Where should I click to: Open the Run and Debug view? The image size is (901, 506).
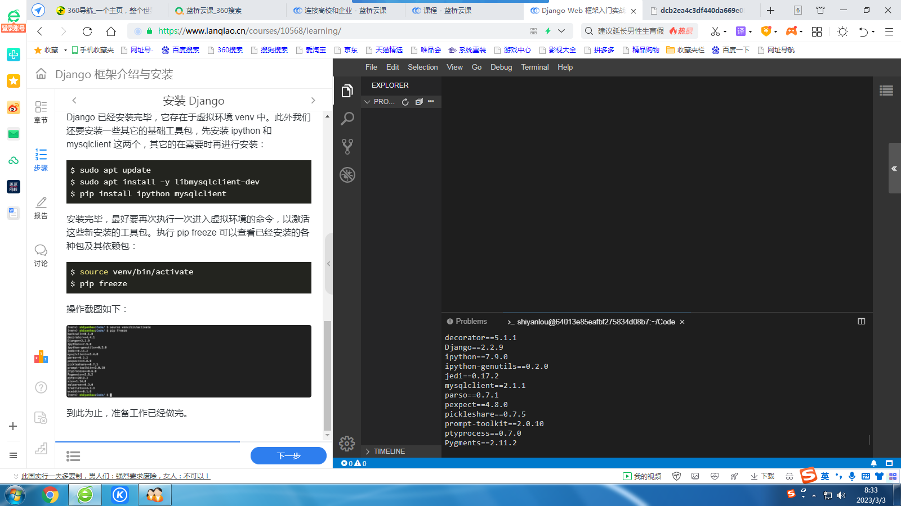[x=347, y=174]
